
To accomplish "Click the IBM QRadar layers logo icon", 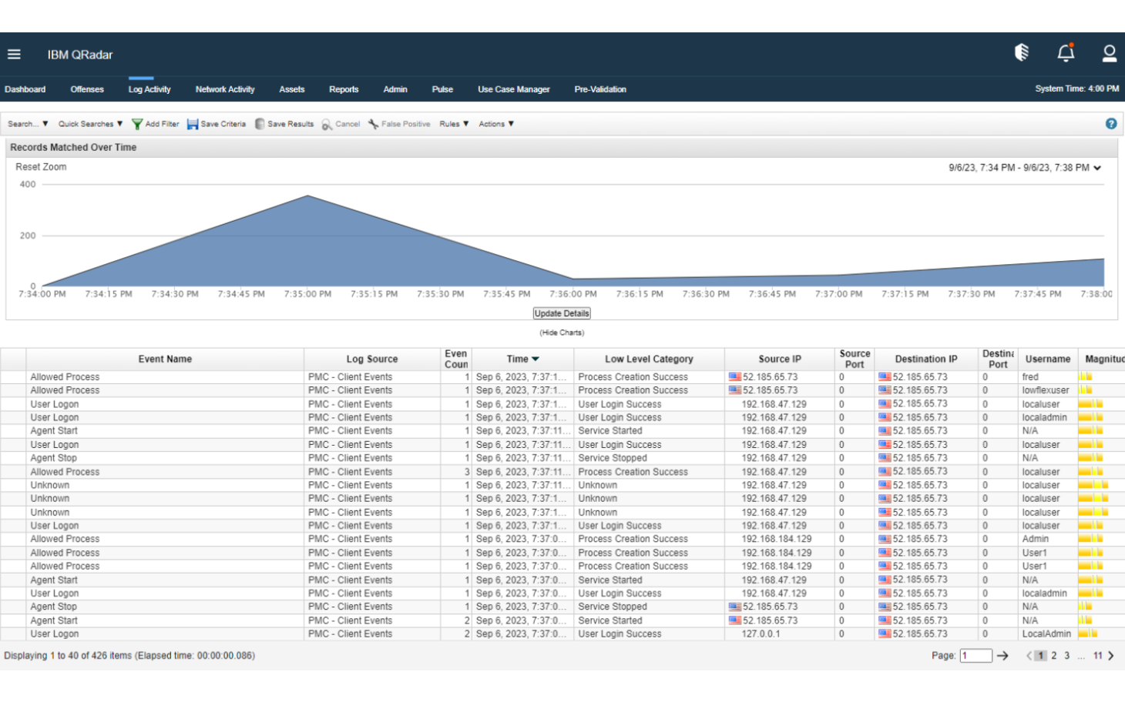I will pos(1021,52).
